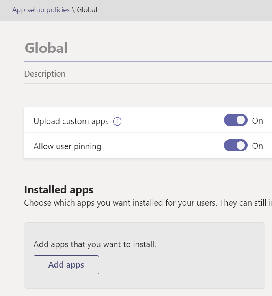The height and width of the screenshot is (296, 272).
Task: Click the Upload custom apps label
Action: tap(71, 121)
